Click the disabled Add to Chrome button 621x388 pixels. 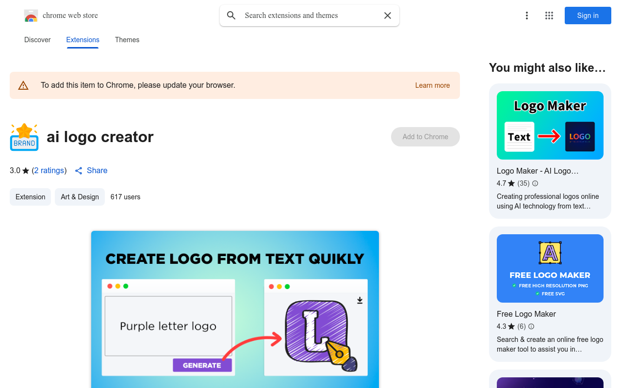(x=425, y=137)
